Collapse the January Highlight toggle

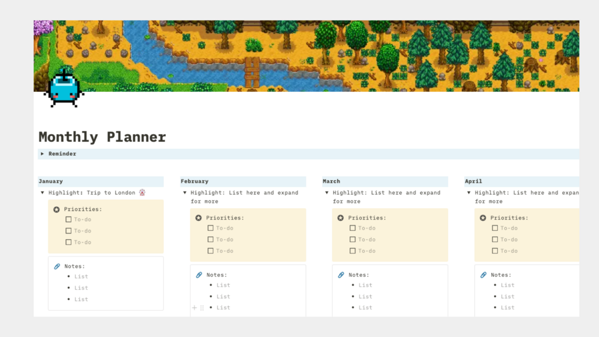tap(42, 193)
